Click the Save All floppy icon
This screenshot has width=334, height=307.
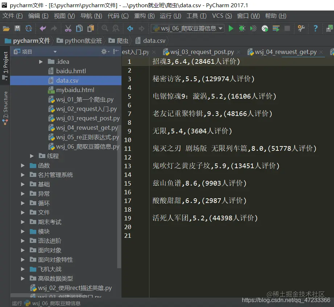click(x=17, y=28)
